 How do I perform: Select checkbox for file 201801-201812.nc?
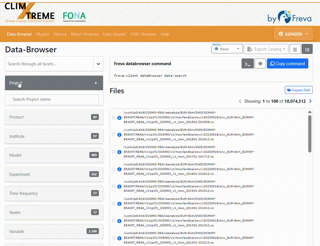(x=114, y=134)
